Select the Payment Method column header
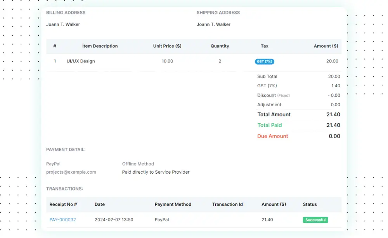Screen dimensions: 388x238 point(173,204)
